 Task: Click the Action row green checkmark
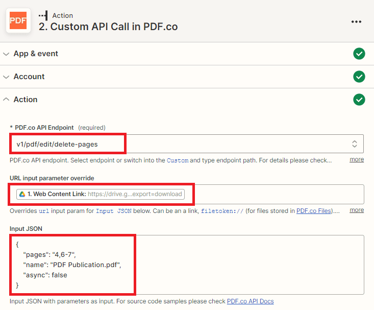coord(359,100)
